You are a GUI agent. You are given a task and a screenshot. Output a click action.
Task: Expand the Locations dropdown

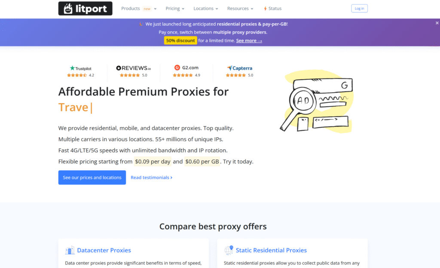pyautogui.click(x=206, y=9)
